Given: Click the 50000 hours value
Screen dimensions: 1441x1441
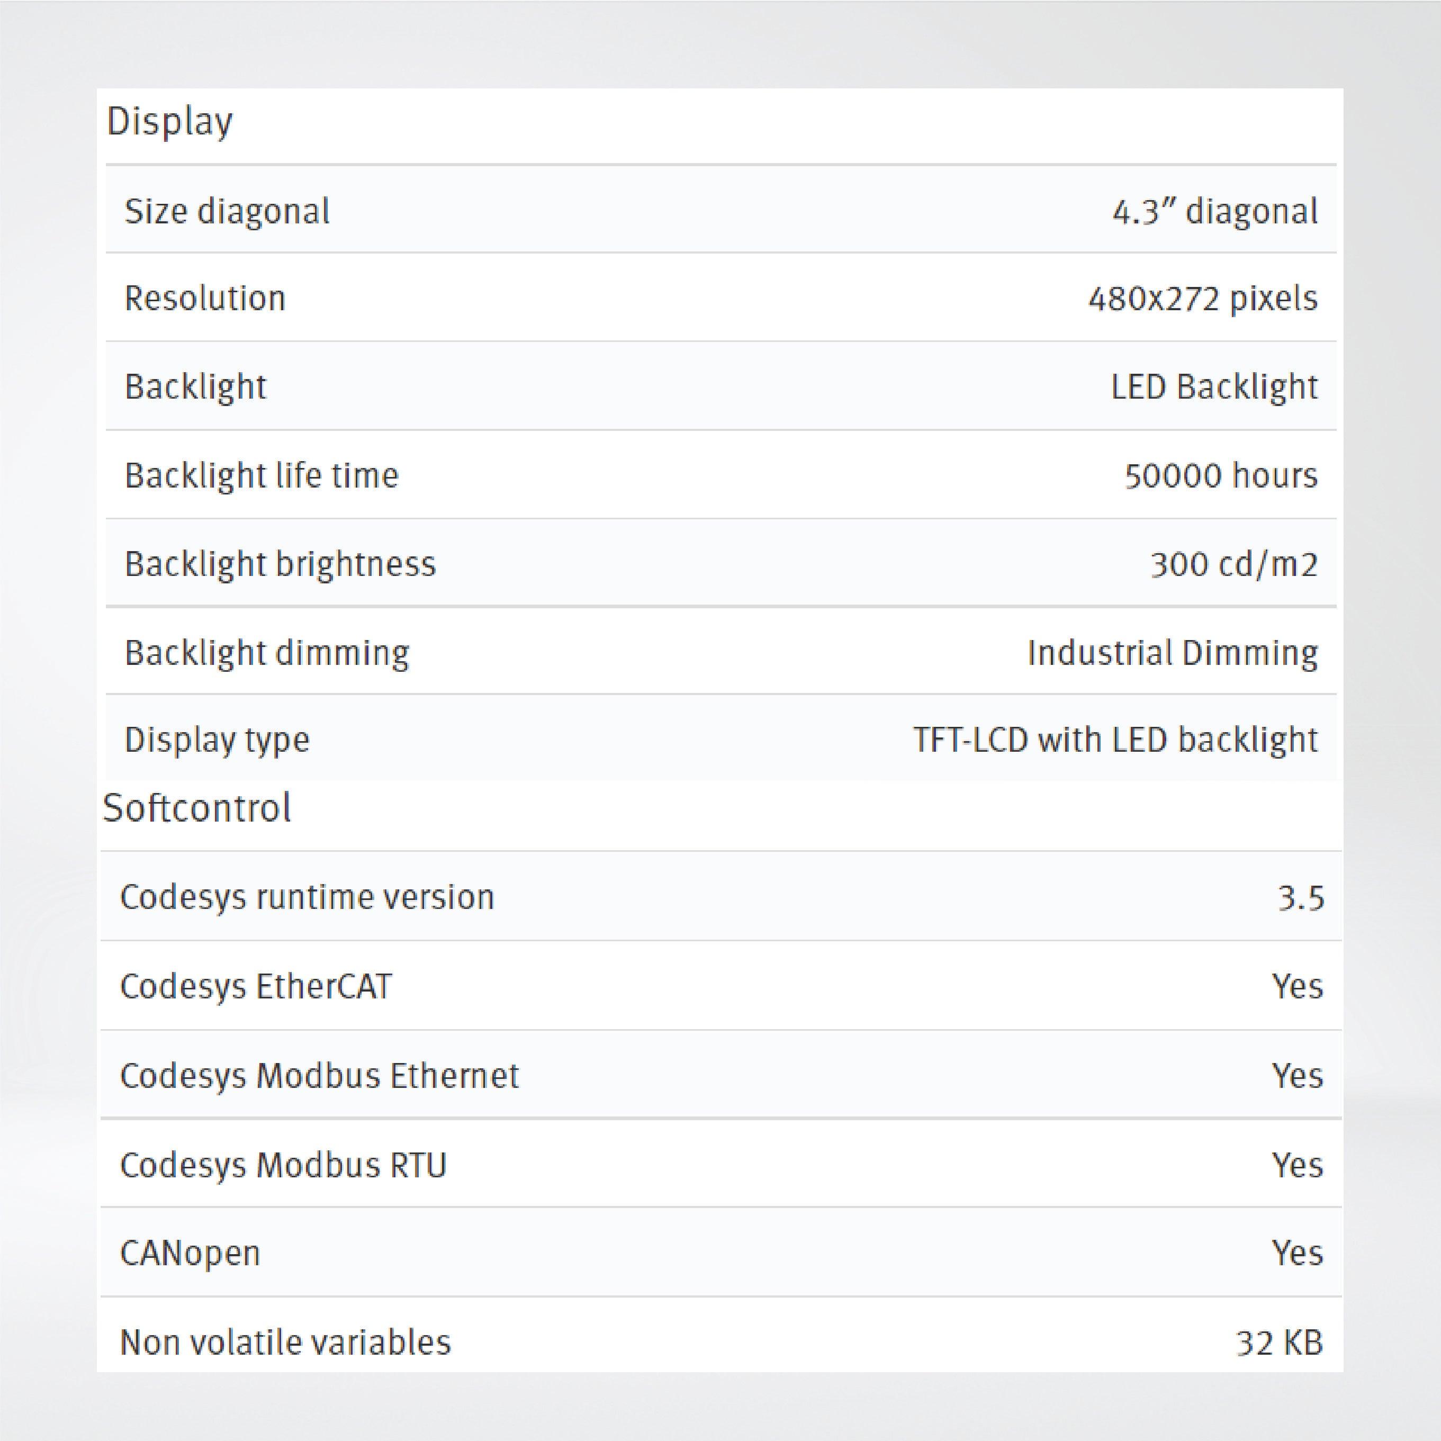Looking at the screenshot, I should tap(1220, 475).
